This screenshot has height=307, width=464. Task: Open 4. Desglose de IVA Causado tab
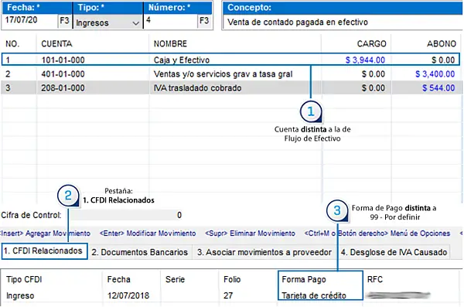[x=394, y=252]
